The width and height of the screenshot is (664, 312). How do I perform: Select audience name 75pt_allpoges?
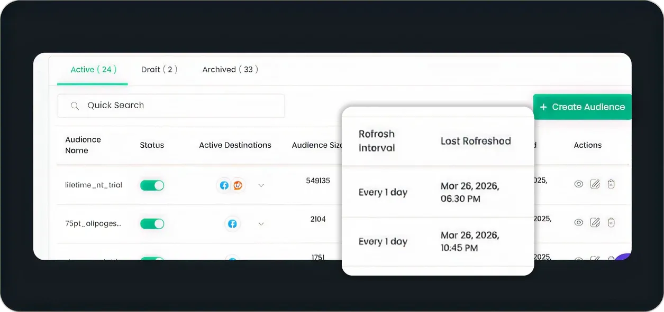point(93,224)
